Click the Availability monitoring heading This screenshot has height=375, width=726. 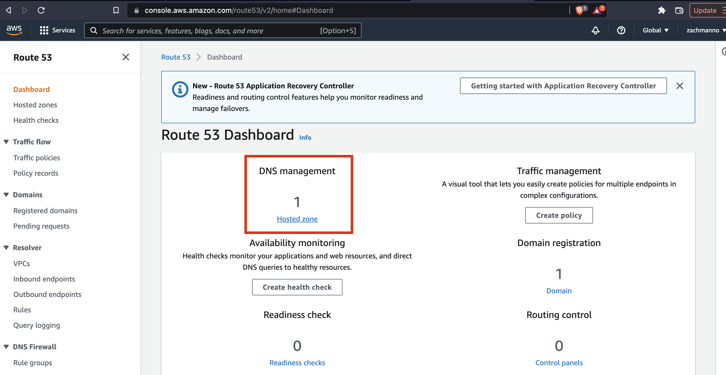297,243
